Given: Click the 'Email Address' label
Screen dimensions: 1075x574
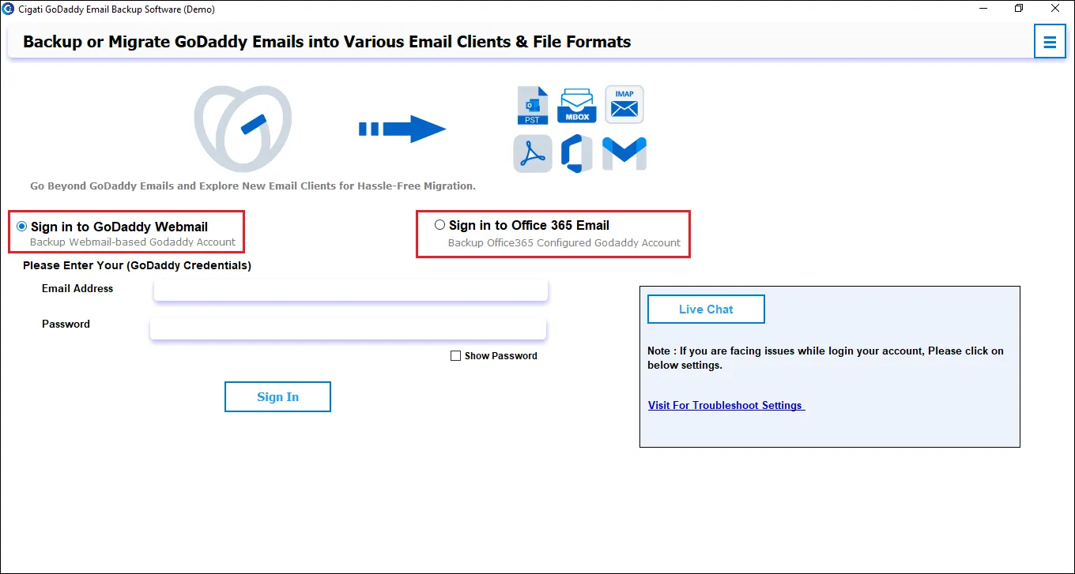Looking at the screenshot, I should click(x=77, y=288).
